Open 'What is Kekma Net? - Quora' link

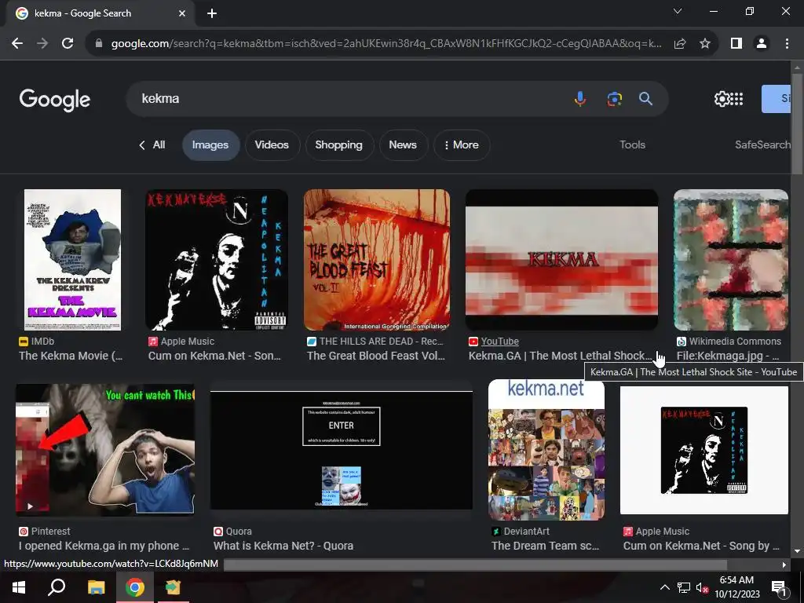283,546
